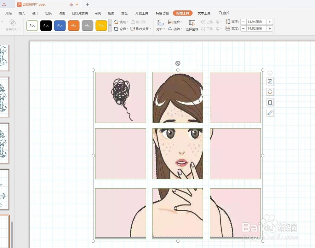Select the fourth slide thumbnail in panel

(4, 189)
